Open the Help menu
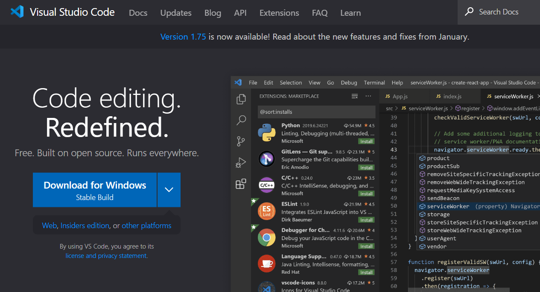 pos(397,83)
